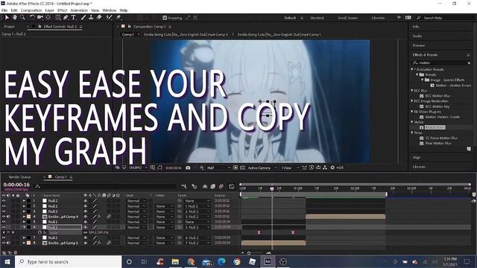Show more workspaces via double chevron
The width and height of the screenshot is (477, 268).
point(399,18)
